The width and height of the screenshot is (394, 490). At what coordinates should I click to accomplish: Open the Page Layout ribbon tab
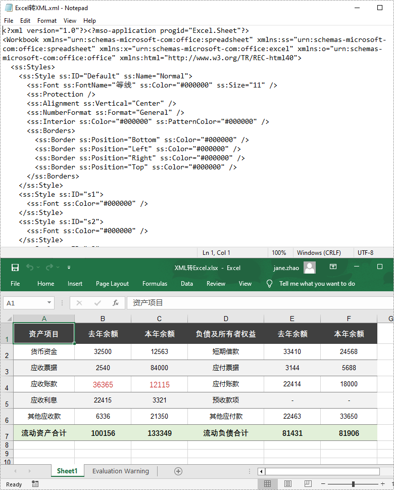click(113, 284)
